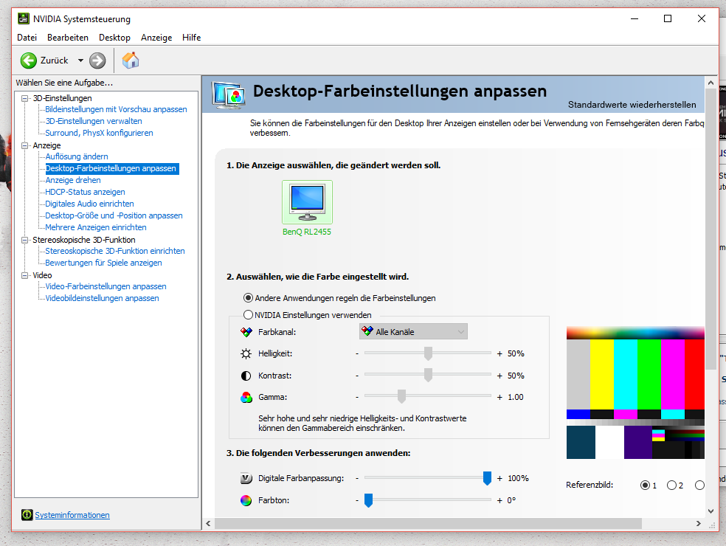Viewport: 726px width, 546px height.
Task: Click the vertical scrollbar down arrow
Action: point(711,511)
